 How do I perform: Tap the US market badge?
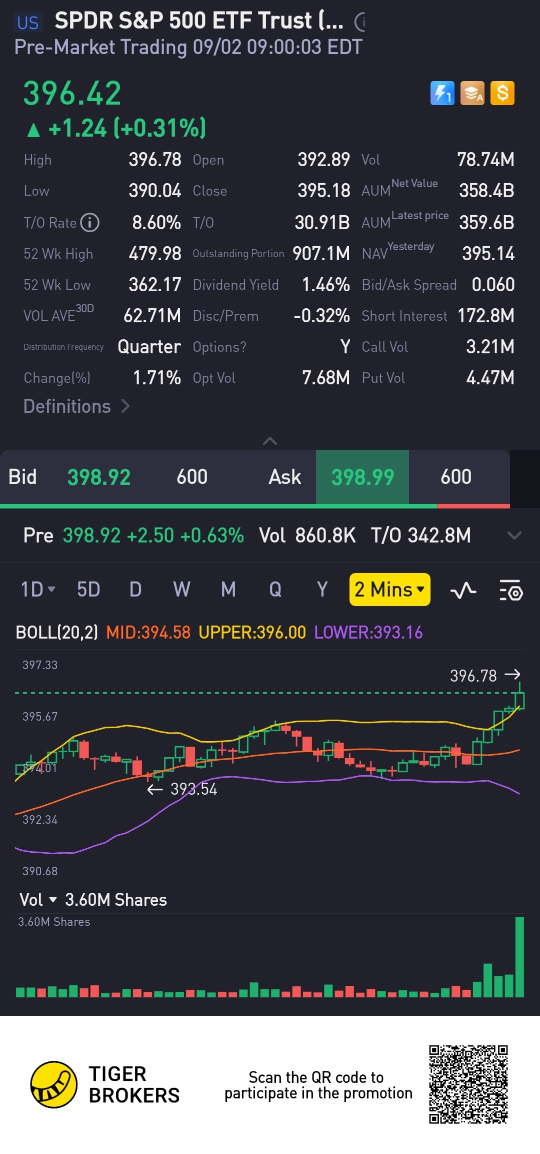point(28,23)
